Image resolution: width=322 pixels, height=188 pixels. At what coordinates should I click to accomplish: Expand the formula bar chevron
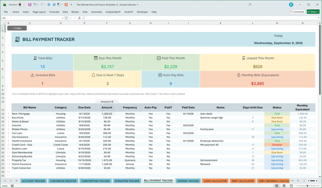(319, 18)
